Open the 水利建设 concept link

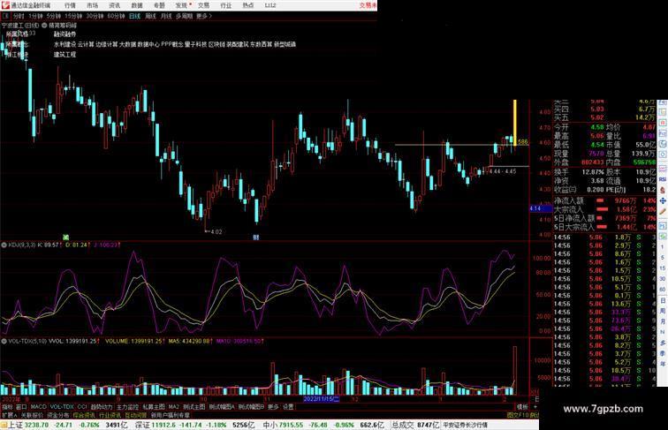(x=65, y=44)
